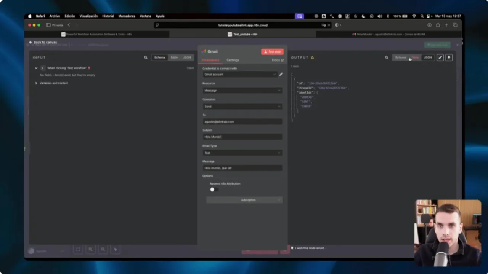Go Back to canvas
This screenshot has width=488, height=274.
(x=43, y=42)
